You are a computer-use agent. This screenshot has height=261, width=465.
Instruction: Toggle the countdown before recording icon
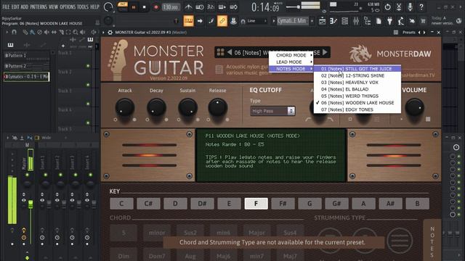(211, 7)
